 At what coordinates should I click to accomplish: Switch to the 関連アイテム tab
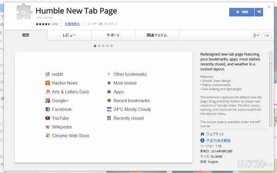(x=157, y=35)
